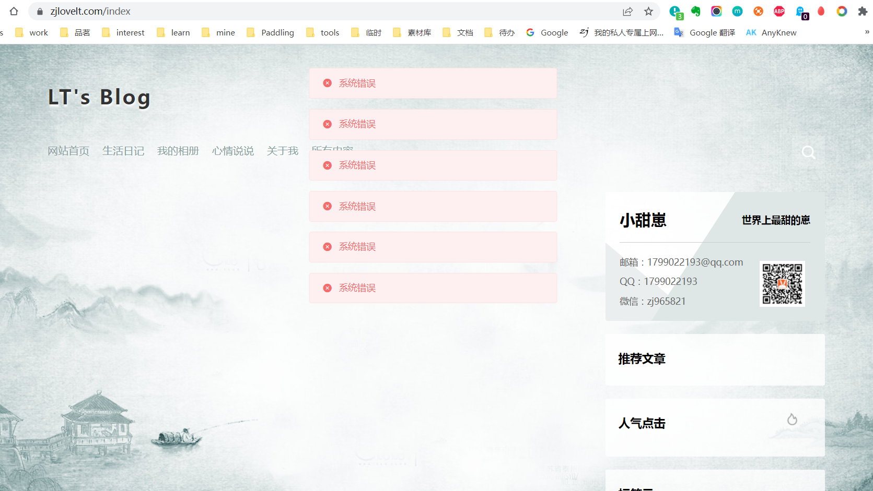
Task: Bookmark this page with the star icon
Action: [648, 11]
